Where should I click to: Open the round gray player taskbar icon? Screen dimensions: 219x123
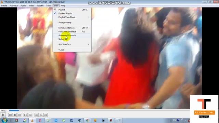[103, 120]
